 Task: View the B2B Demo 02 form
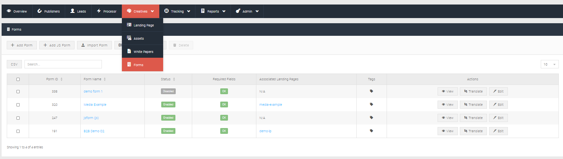[448, 131]
